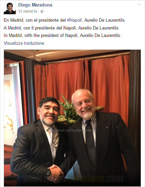Click the facebook.com/DiegoMaradonaOficial watermark on photo

(x=73, y=130)
